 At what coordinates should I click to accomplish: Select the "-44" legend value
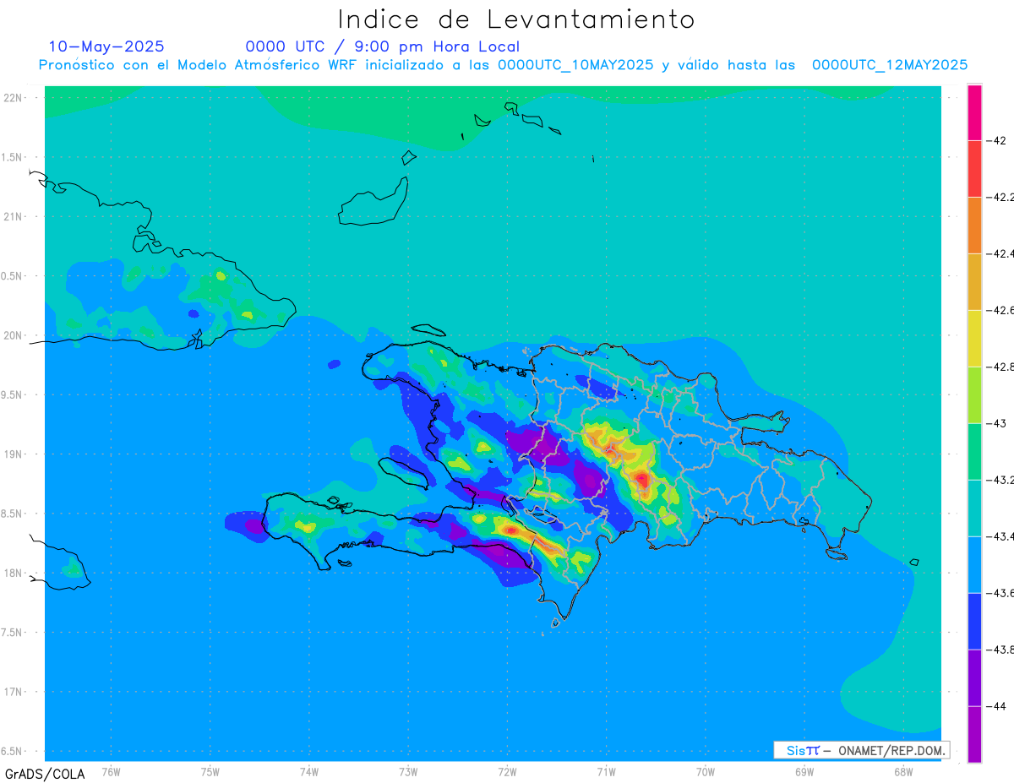[x=997, y=706]
